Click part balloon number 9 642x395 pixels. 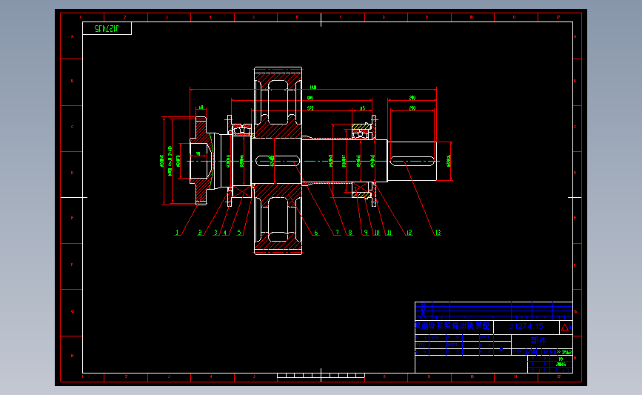366,232
